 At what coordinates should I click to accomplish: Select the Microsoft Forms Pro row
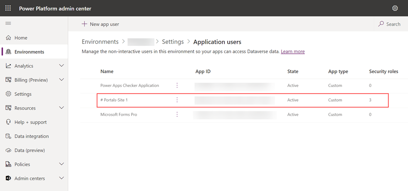pos(119,115)
